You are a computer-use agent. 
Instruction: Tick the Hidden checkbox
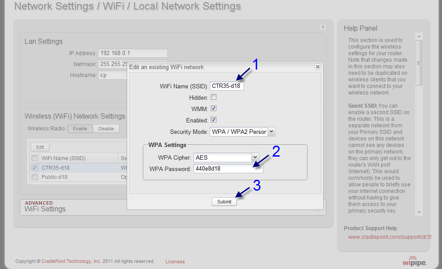pos(214,97)
